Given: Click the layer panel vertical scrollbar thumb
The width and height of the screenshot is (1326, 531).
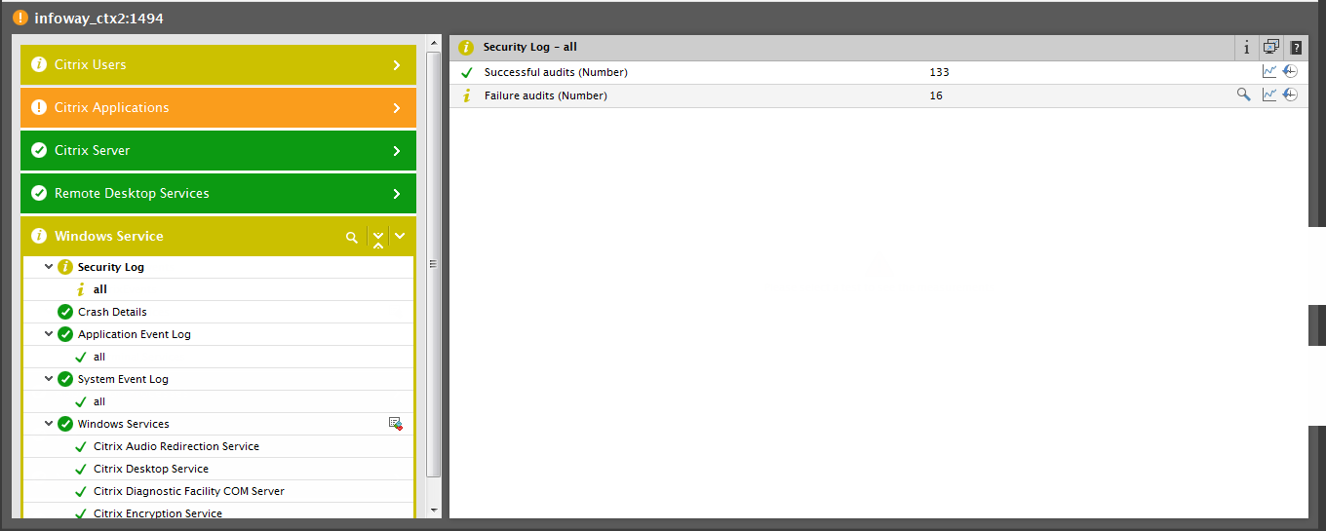Looking at the screenshot, I should 434,265.
